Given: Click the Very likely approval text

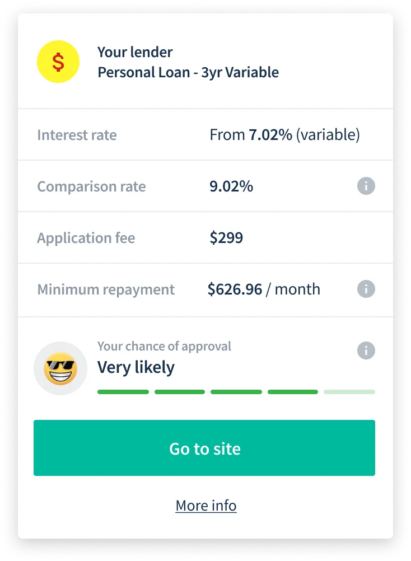Looking at the screenshot, I should 136,368.
